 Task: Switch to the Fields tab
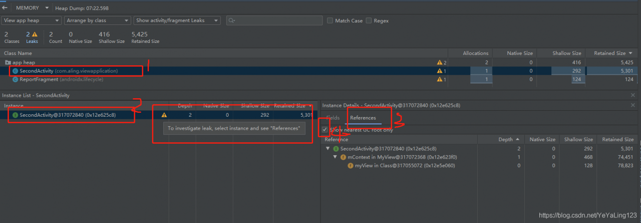coord(333,118)
